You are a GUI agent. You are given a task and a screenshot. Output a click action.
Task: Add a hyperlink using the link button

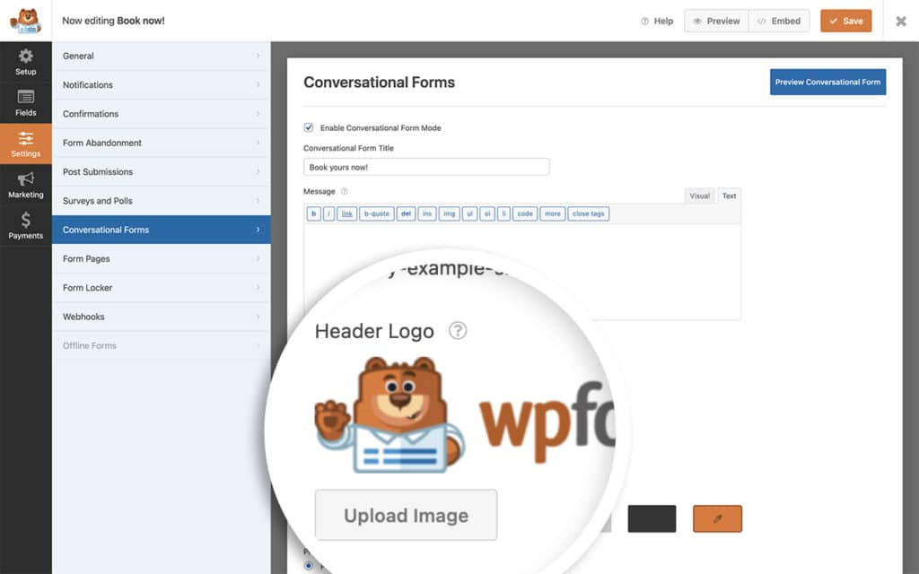point(346,213)
